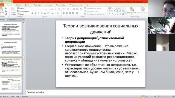Switch to the Переходы ribbon tab

click(37, 5)
